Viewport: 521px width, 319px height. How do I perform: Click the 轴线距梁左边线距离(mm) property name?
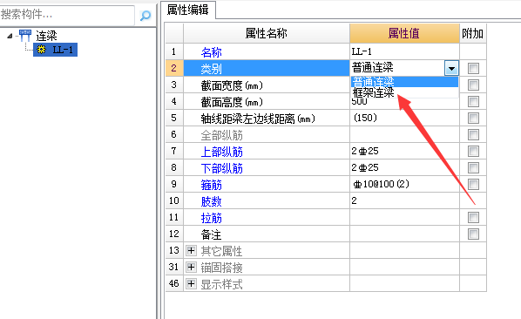[x=258, y=119]
